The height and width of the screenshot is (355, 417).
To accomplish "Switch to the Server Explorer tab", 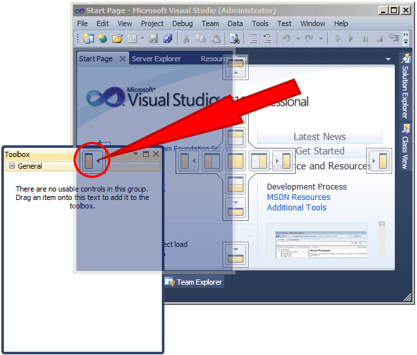I will coord(157,59).
